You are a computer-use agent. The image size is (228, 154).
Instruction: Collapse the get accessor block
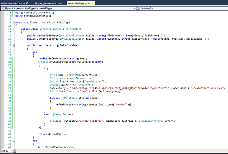[14, 52]
